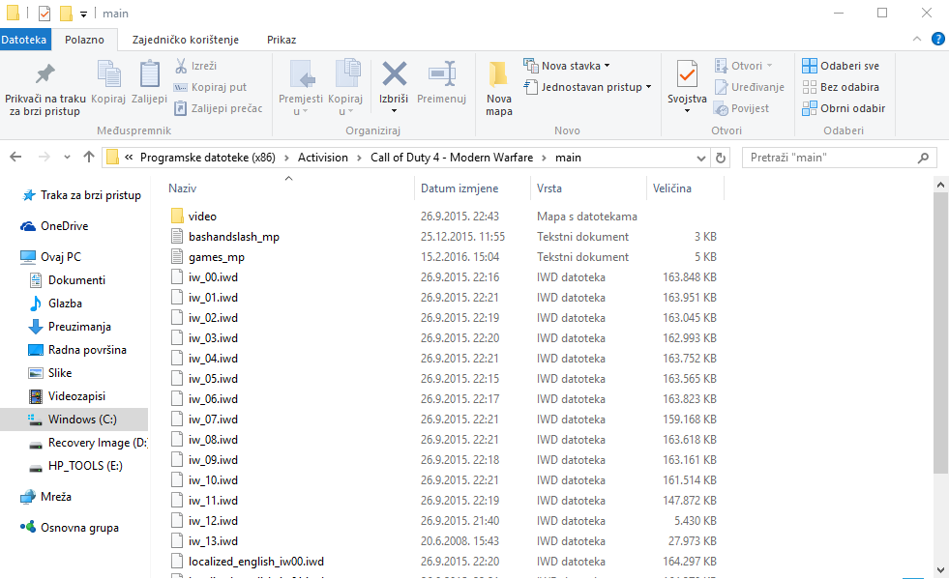Select Windows (C:) drive
This screenshot has width=949, height=579.
74,420
